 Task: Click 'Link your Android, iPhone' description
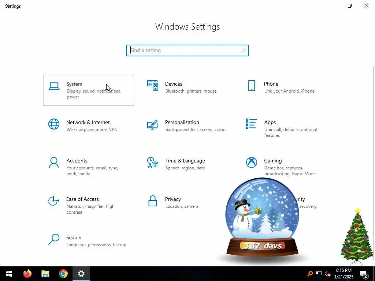click(x=289, y=91)
